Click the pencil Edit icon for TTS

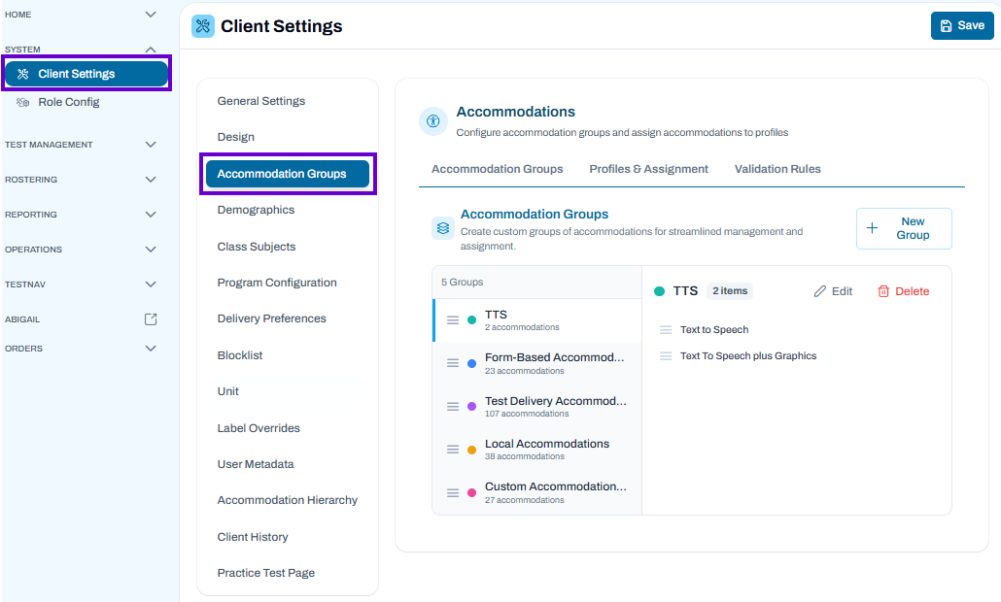(819, 291)
